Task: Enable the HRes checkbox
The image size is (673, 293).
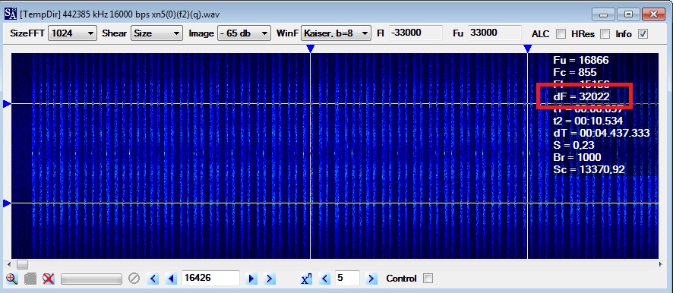Action: coord(605,33)
